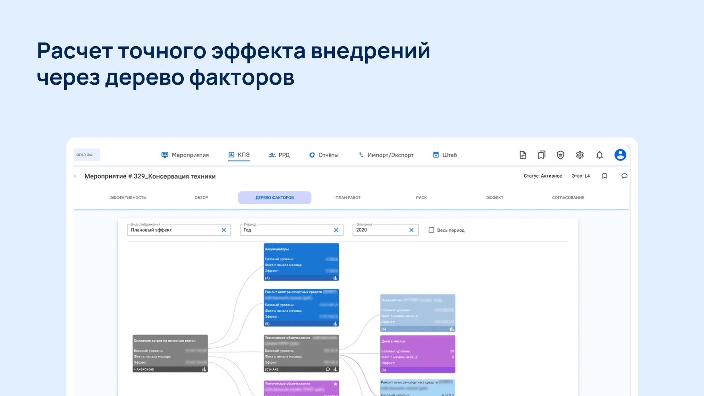The height and width of the screenshot is (396, 704).
Task: Open settings gear icon
Action: tap(580, 155)
